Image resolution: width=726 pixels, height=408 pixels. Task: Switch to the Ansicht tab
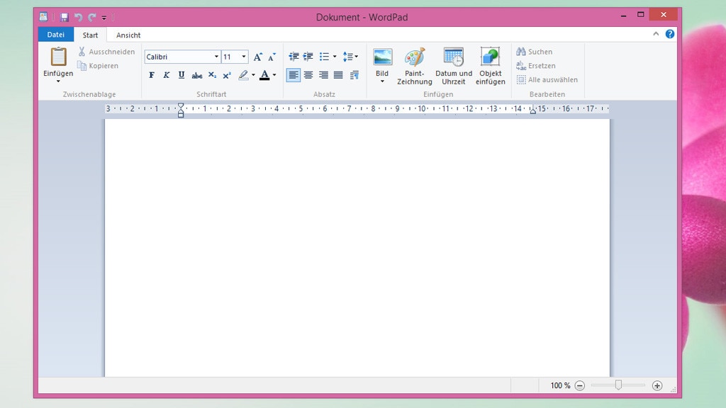click(x=128, y=35)
